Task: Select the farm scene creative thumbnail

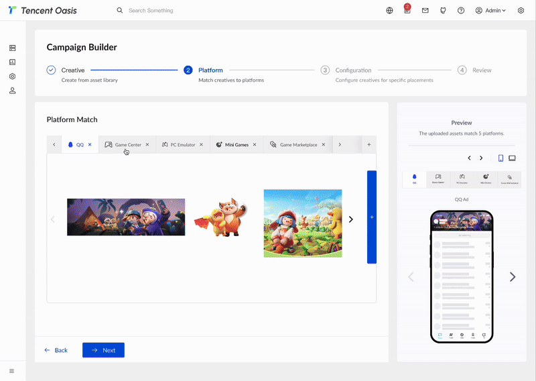Action: tap(303, 223)
